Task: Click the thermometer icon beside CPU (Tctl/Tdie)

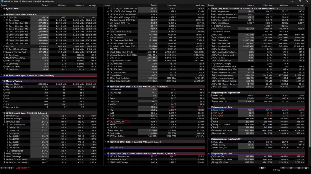Action: click(5, 116)
